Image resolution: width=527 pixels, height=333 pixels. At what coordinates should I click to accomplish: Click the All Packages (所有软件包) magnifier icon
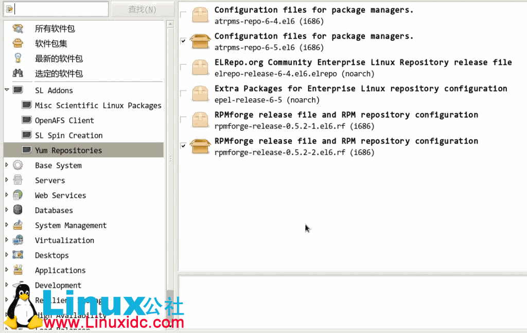click(18, 29)
